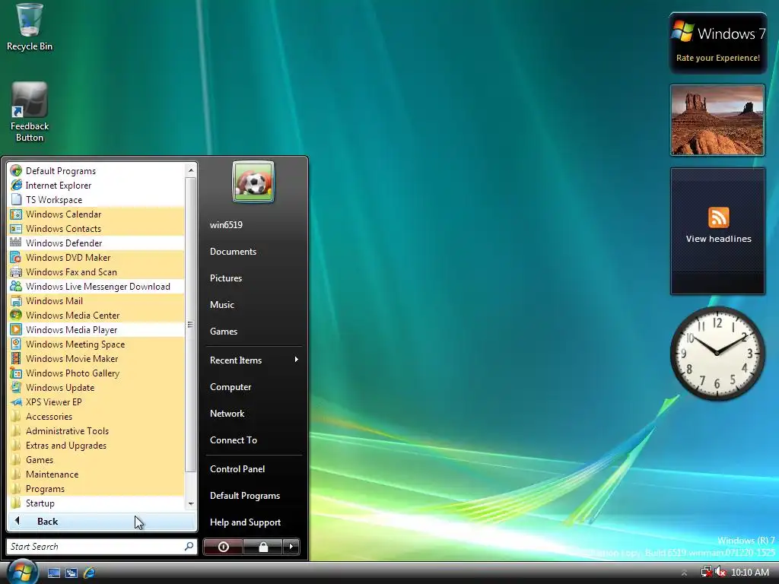
Task: Expand the Administrative Tools folder
Action: click(x=97, y=430)
